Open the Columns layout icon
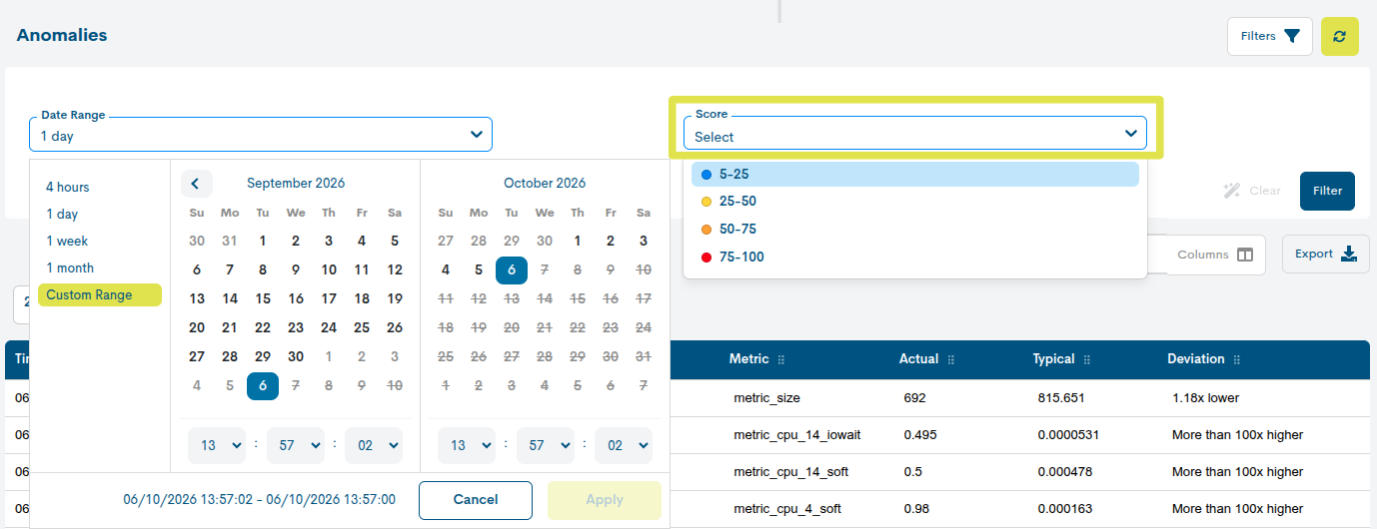 tap(1245, 255)
